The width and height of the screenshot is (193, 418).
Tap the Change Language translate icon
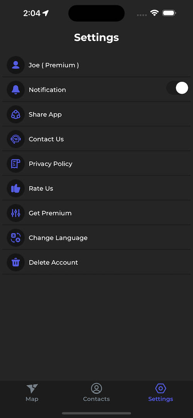pos(16,238)
